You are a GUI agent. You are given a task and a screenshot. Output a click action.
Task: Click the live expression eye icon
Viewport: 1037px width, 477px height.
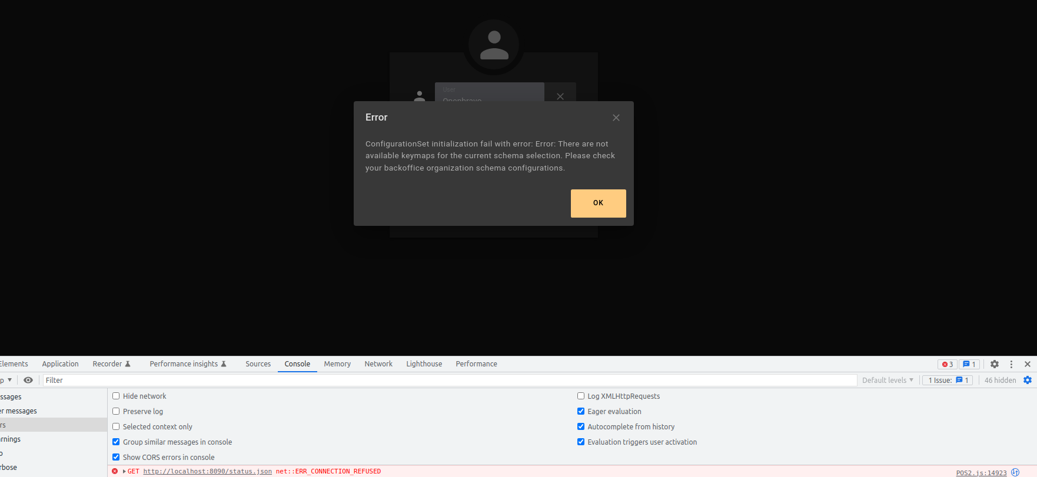point(28,380)
